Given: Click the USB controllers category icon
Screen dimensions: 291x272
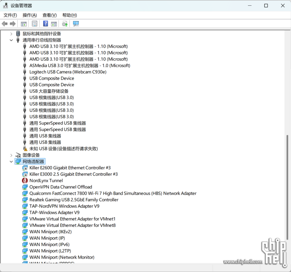Looking at the screenshot, I should tap(18, 40).
